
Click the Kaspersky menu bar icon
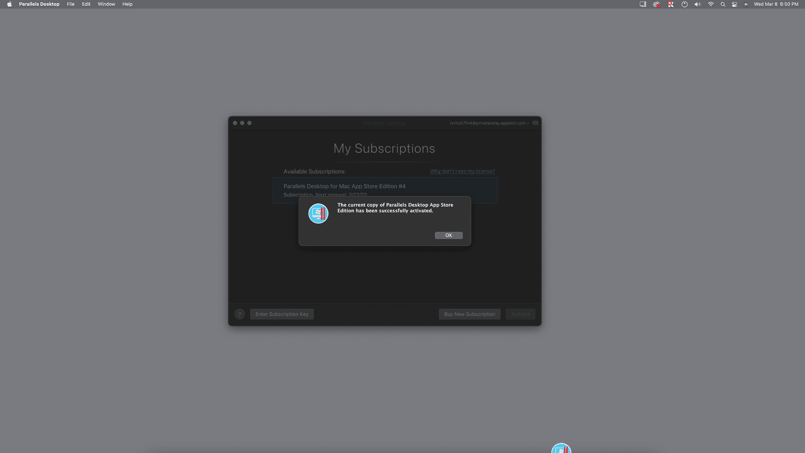[x=670, y=4]
